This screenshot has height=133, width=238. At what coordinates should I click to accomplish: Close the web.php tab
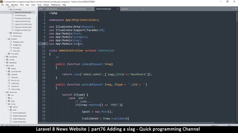click(143, 9)
